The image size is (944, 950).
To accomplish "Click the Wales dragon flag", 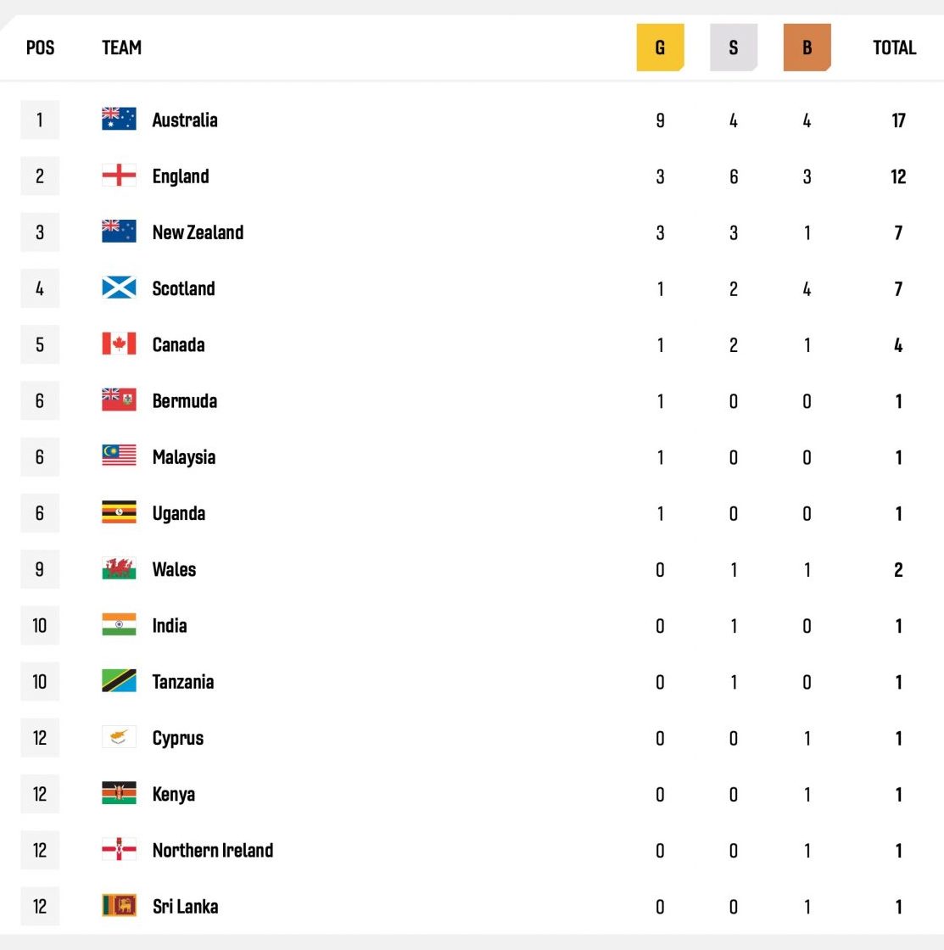I will (x=119, y=568).
